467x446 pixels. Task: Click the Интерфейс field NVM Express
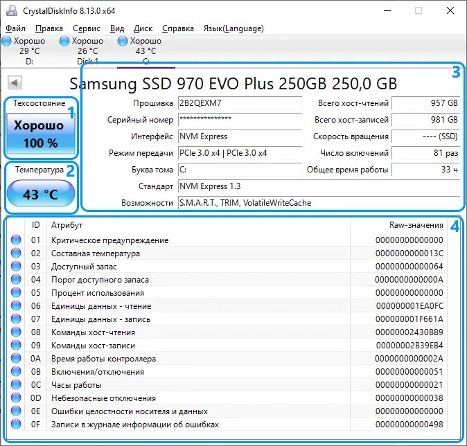[240, 136]
